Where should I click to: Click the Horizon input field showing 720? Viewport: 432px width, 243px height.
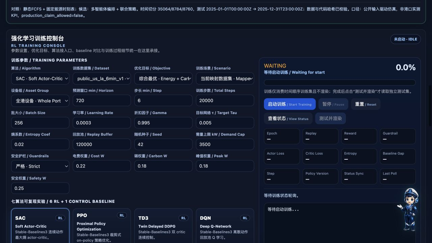pos(102,101)
